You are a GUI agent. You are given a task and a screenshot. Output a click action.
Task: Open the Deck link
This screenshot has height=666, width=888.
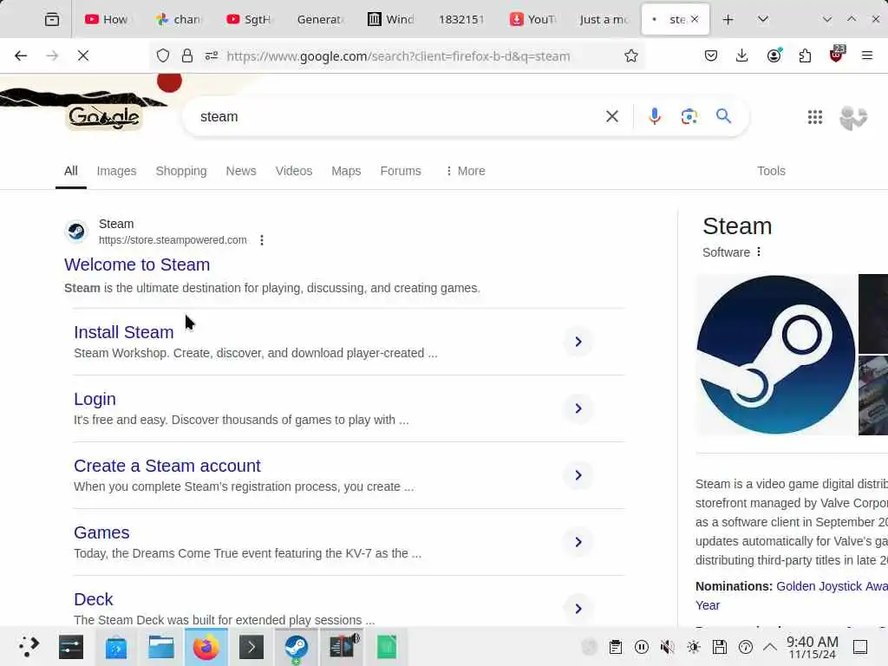pos(94,599)
